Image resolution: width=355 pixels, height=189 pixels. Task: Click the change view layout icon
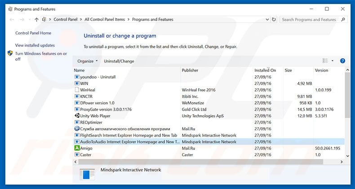point(325,60)
